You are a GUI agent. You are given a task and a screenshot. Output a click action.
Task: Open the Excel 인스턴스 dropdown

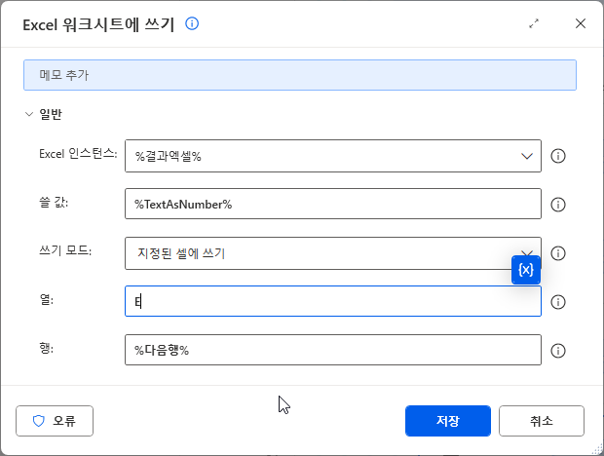pos(333,156)
